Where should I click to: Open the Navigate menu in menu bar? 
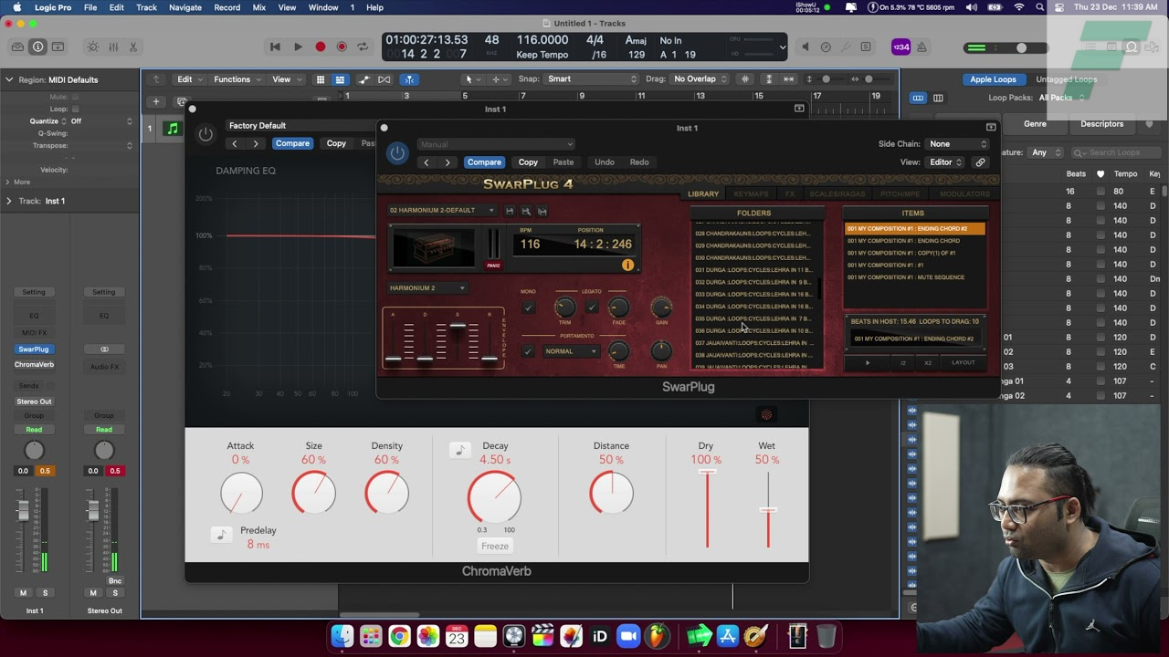(x=184, y=7)
